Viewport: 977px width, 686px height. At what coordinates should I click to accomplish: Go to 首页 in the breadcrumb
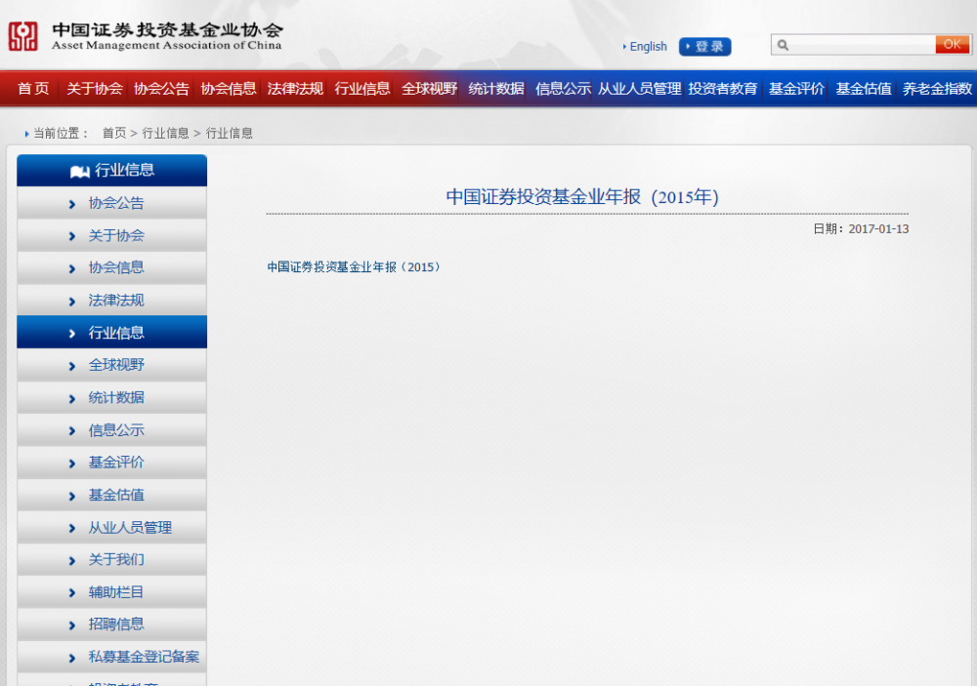(x=114, y=134)
